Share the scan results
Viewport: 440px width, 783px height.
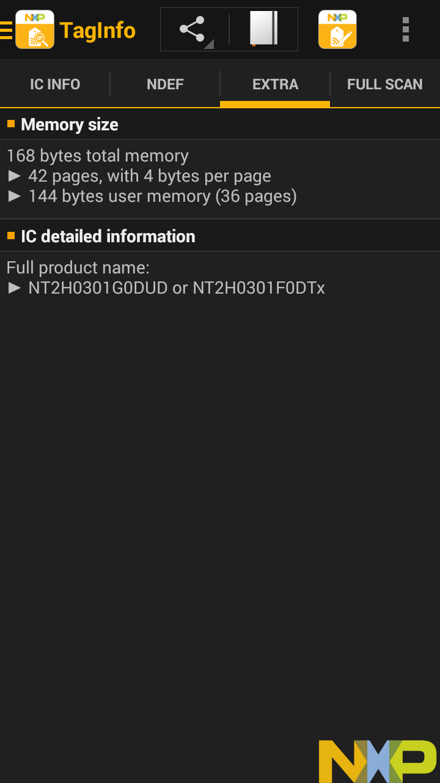pos(192,29)
